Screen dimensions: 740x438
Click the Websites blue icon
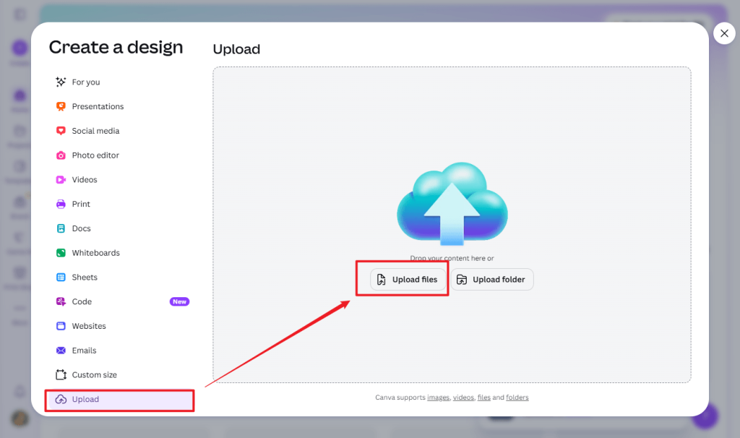[61, 326]
